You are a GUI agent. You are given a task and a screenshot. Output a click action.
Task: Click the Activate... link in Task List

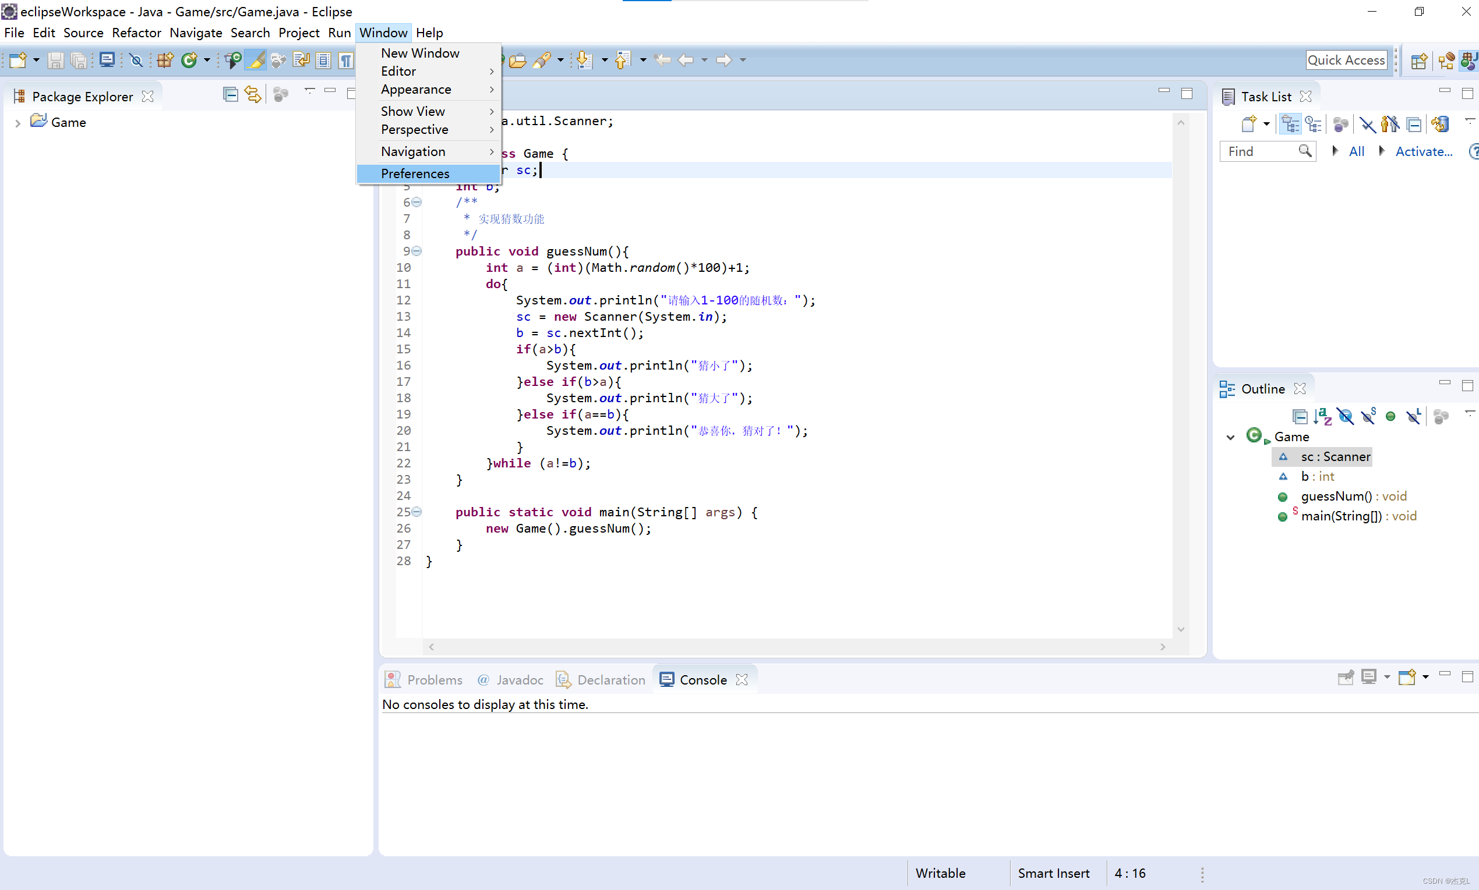pyautogui.click(x=1423, y=152)
